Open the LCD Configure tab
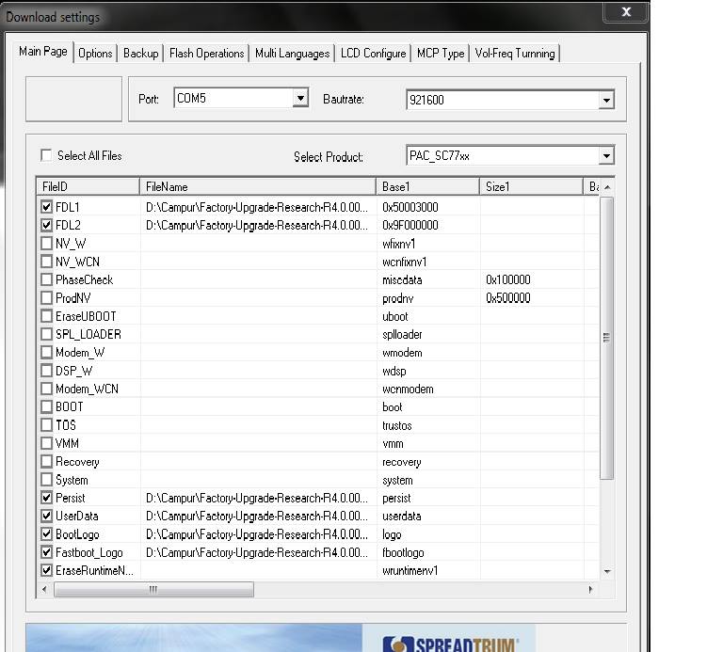 point(373,54)
